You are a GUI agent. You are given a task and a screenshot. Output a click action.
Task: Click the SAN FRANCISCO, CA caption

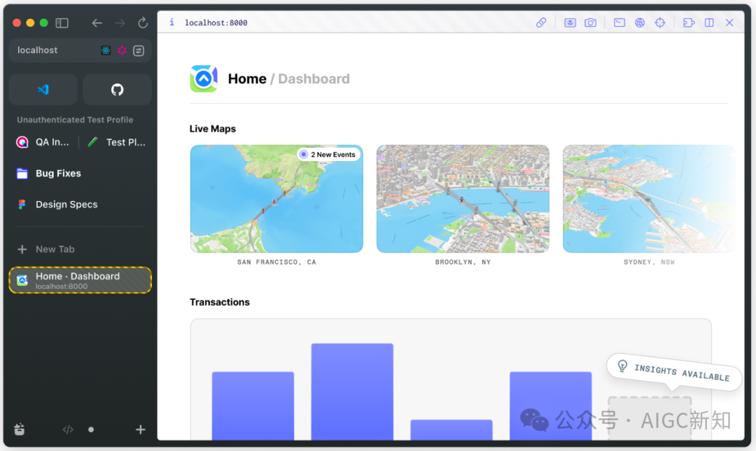point(276,262)
